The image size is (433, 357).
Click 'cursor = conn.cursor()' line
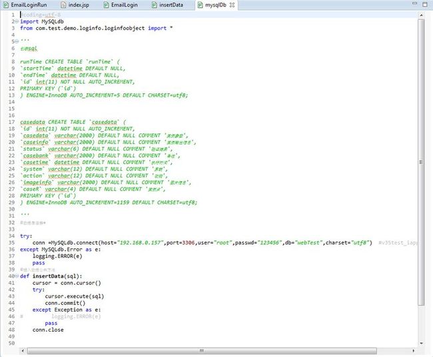coord(67,283)
